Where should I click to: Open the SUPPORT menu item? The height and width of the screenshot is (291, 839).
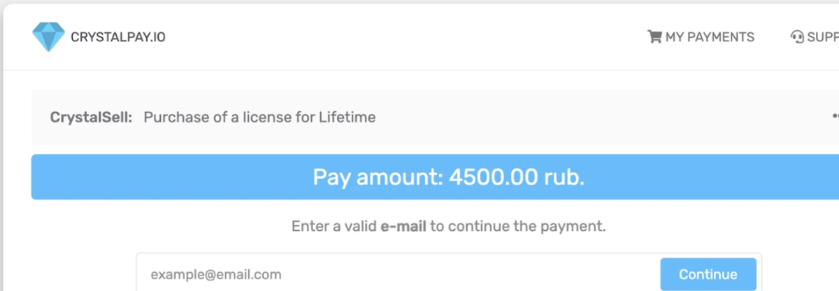tap(815, 37)
